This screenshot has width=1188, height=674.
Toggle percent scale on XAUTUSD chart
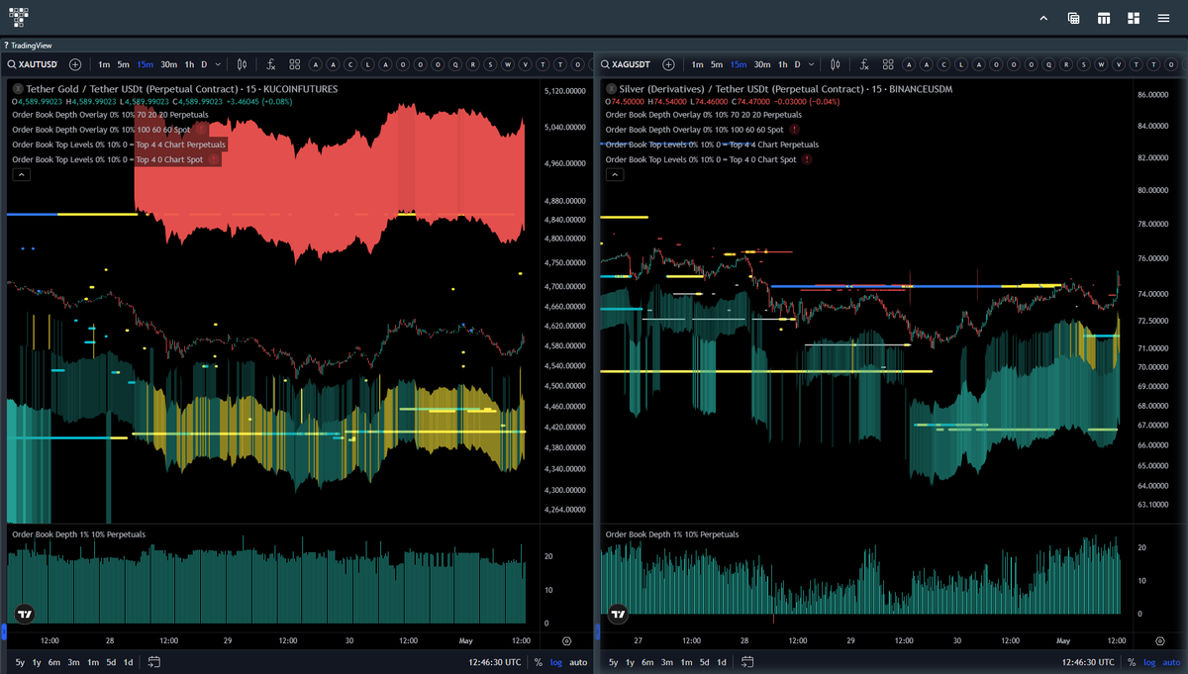(x=538, y=662)
